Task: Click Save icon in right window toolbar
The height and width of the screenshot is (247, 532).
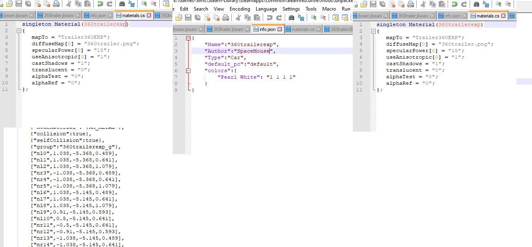Action: pyautogui.click(x=373, y=4)
